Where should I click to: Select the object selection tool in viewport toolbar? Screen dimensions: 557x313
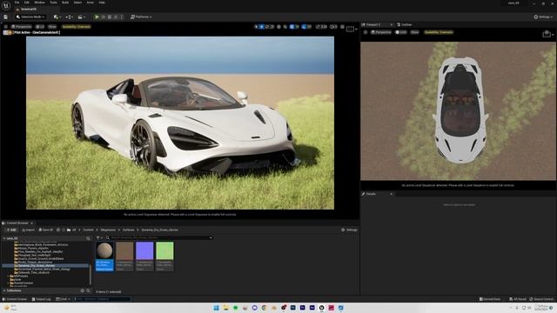256,27
